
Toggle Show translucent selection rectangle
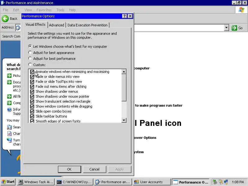point(32,101)
